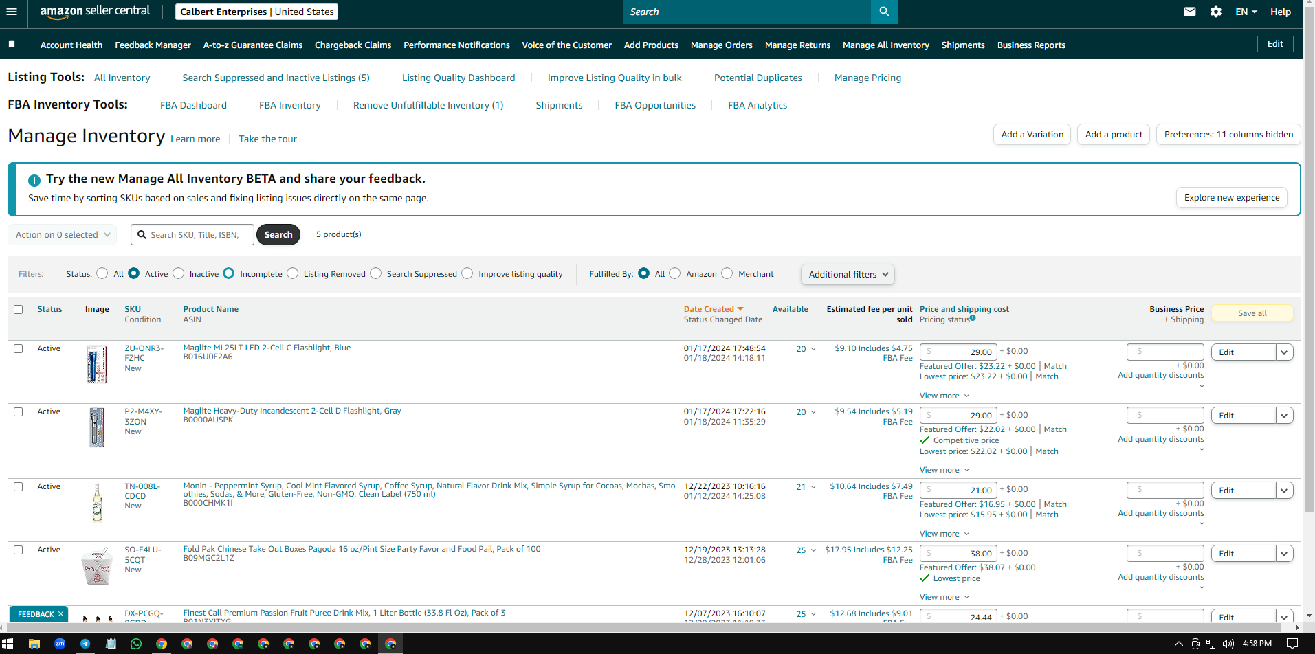
Task: Open the Windows Start menu
Action: click(x=8, y=644)
